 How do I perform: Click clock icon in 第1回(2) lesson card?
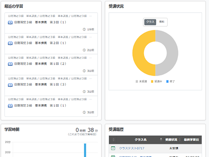[x=84, y=71]
